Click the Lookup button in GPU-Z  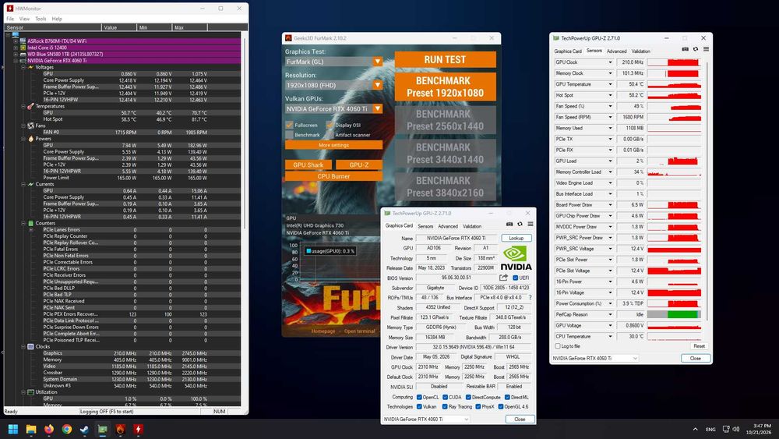[516, 238]
